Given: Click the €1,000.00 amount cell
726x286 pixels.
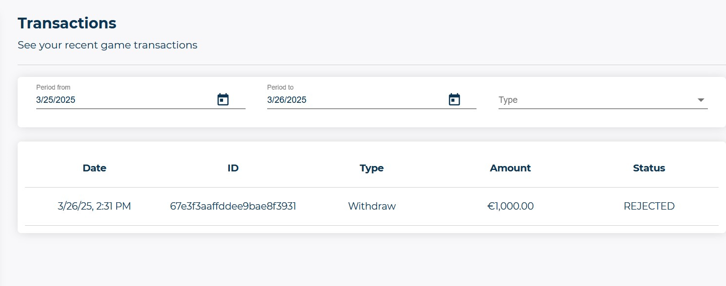Looking at the screenshot, I should (510, 206).
